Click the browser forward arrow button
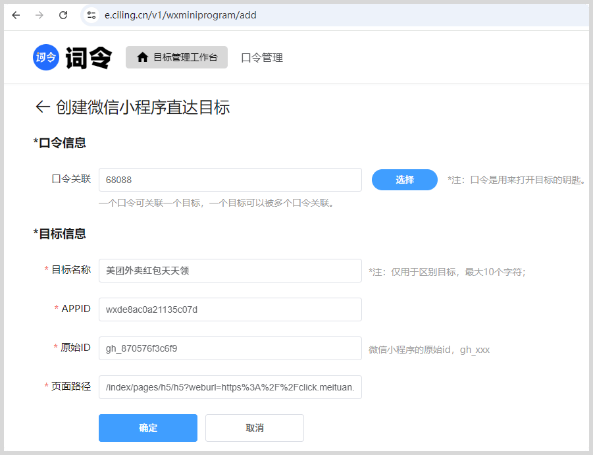The image size is (593, 455). 39,15
